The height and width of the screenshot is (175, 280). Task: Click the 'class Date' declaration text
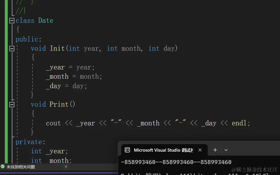tap(34, 20)
